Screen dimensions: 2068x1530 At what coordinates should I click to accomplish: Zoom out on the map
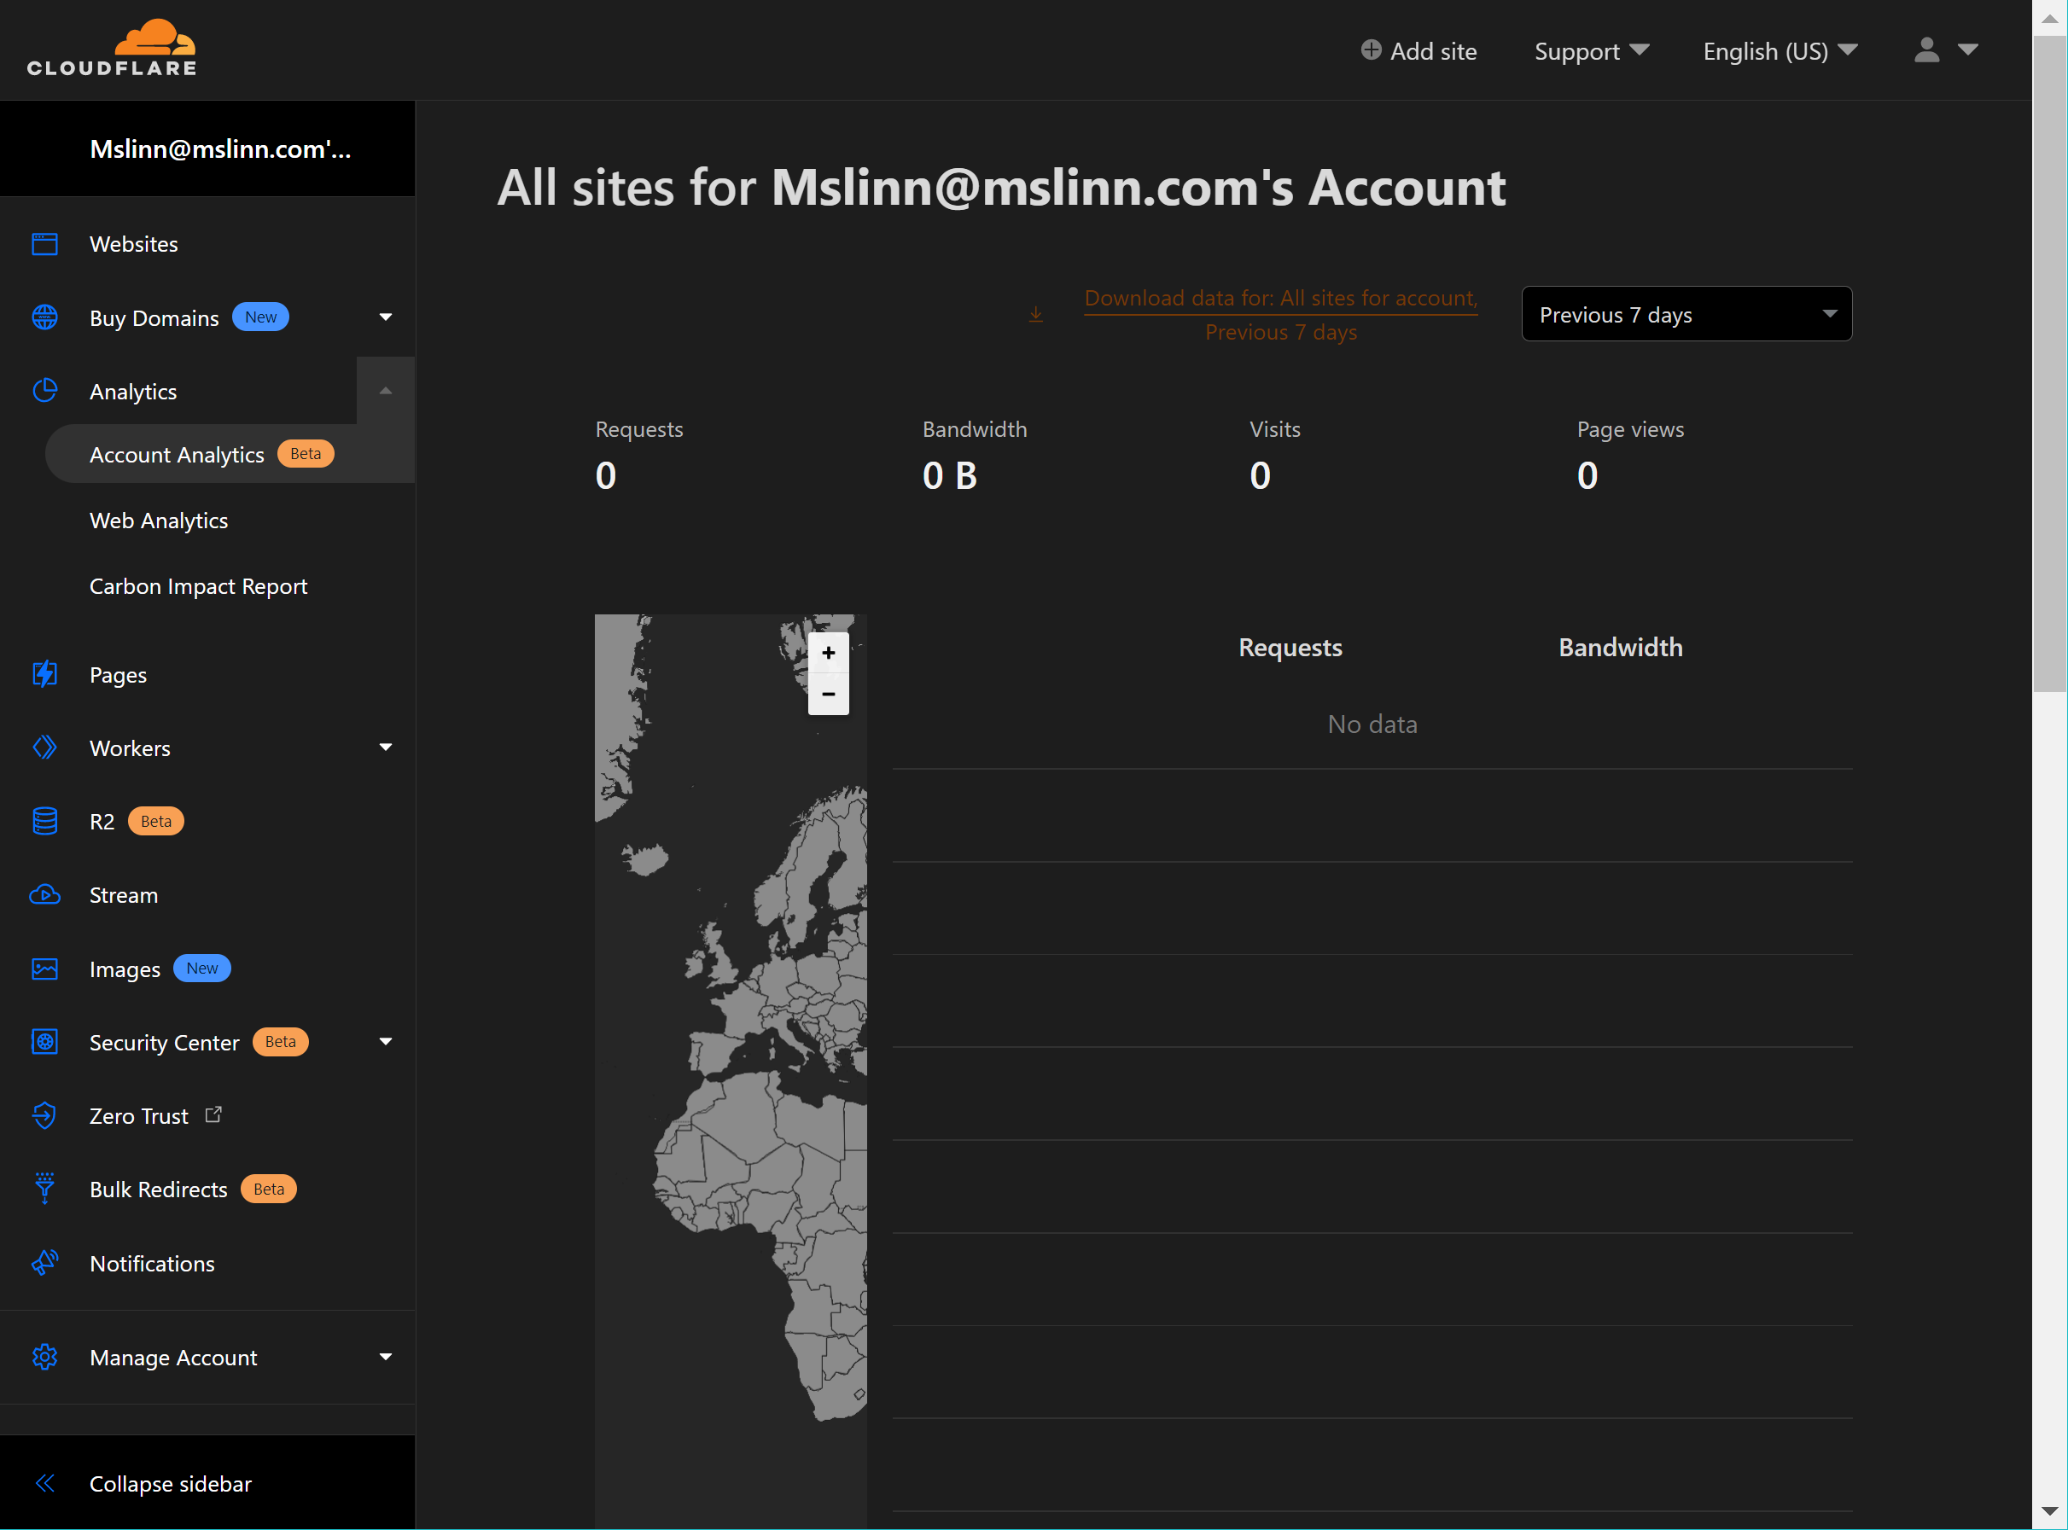(x=828, y=694)
